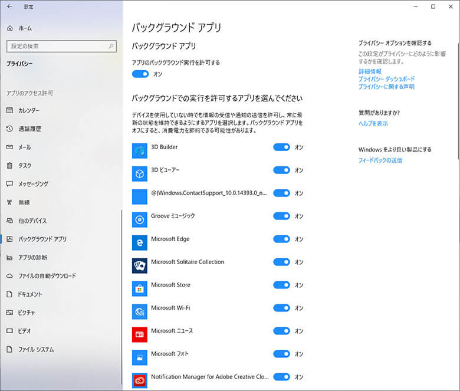The height and width of the screenshot is (391, 460).
Task: Click the Microsoft Edge app name
Action: coord(170,239)
